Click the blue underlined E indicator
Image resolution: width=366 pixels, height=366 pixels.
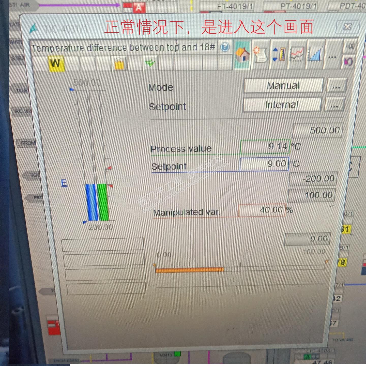click(64, 183)
